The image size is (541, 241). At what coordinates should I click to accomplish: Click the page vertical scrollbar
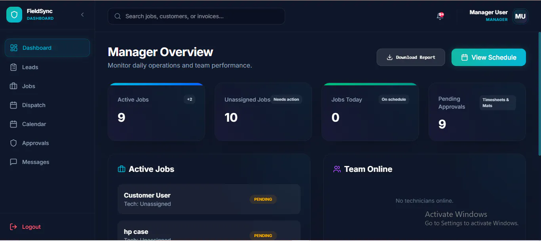pos(539,93)
